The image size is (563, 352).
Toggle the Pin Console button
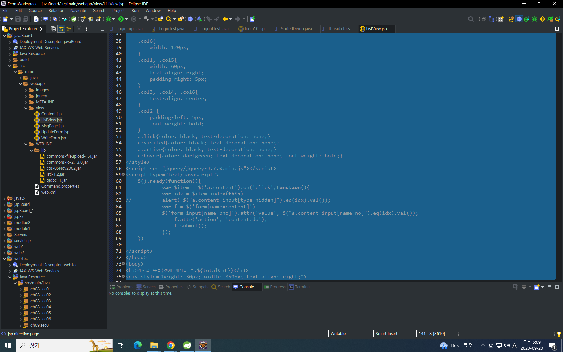coord(515,287)
